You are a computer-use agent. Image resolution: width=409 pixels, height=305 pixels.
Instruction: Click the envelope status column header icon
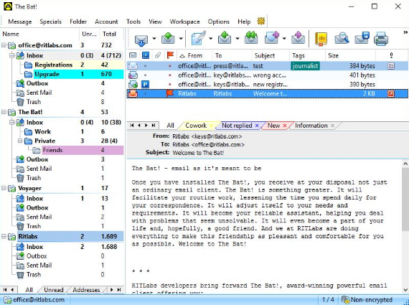pyautogui.click(x=133, y=55)
